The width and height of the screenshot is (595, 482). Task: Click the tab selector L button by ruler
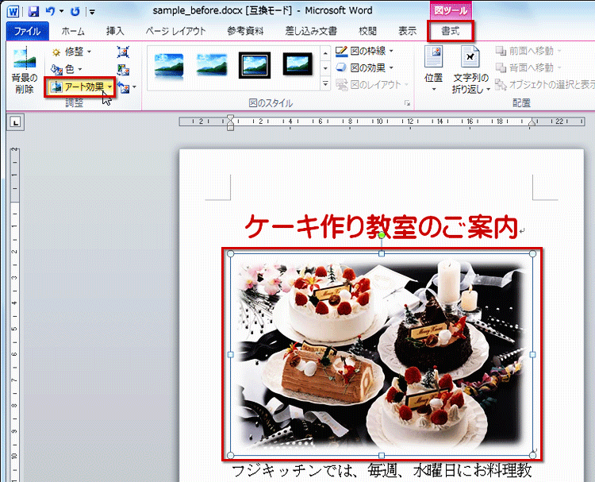pos(15,122)
